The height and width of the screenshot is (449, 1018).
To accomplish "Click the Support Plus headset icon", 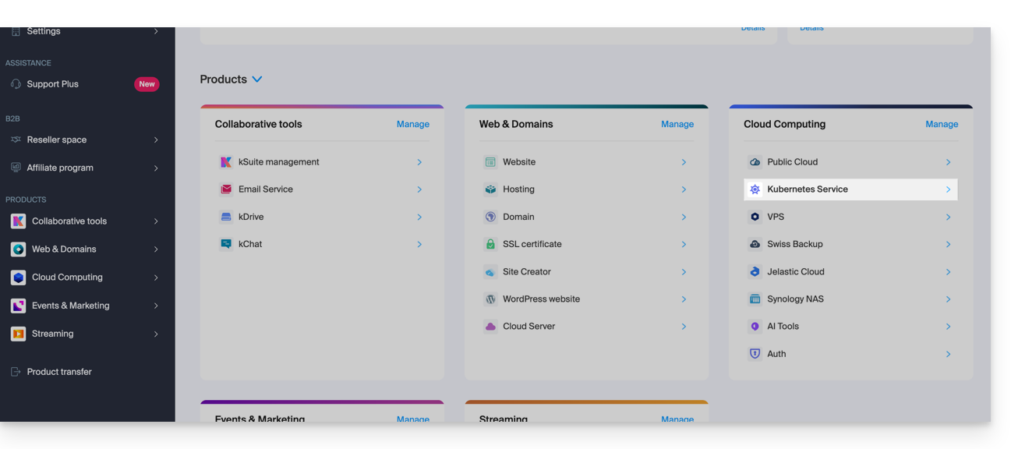I will point(16,84).
